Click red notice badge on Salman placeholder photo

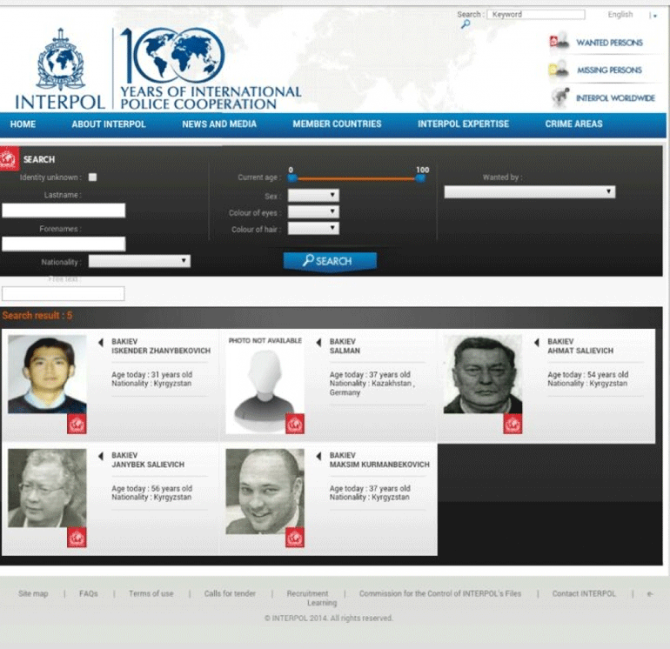295,424
